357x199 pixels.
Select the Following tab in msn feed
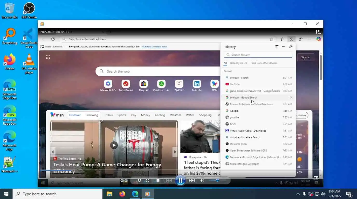point(92,115)
